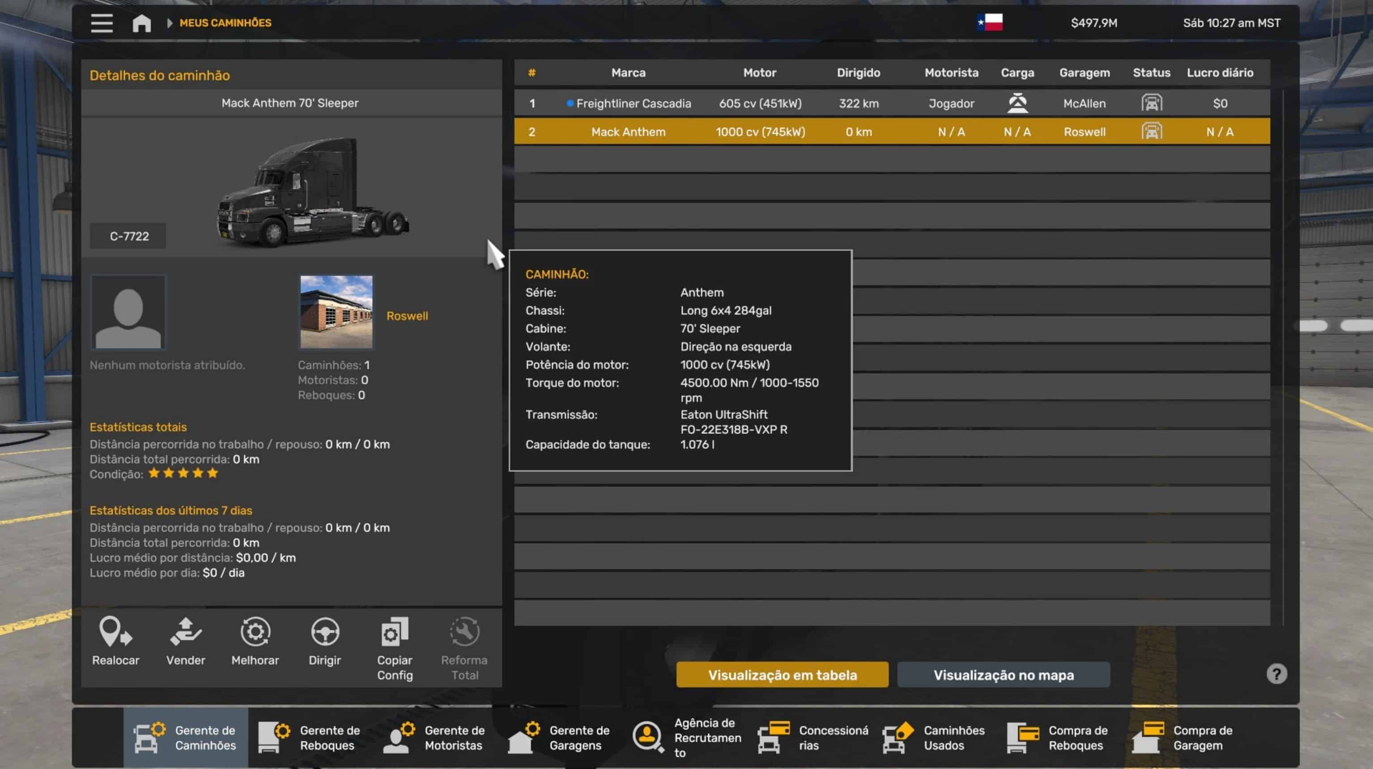The height and width of the screenshot is (769, 1373).
Task: Open Gerente de Reboques tab
Action: 310,738
